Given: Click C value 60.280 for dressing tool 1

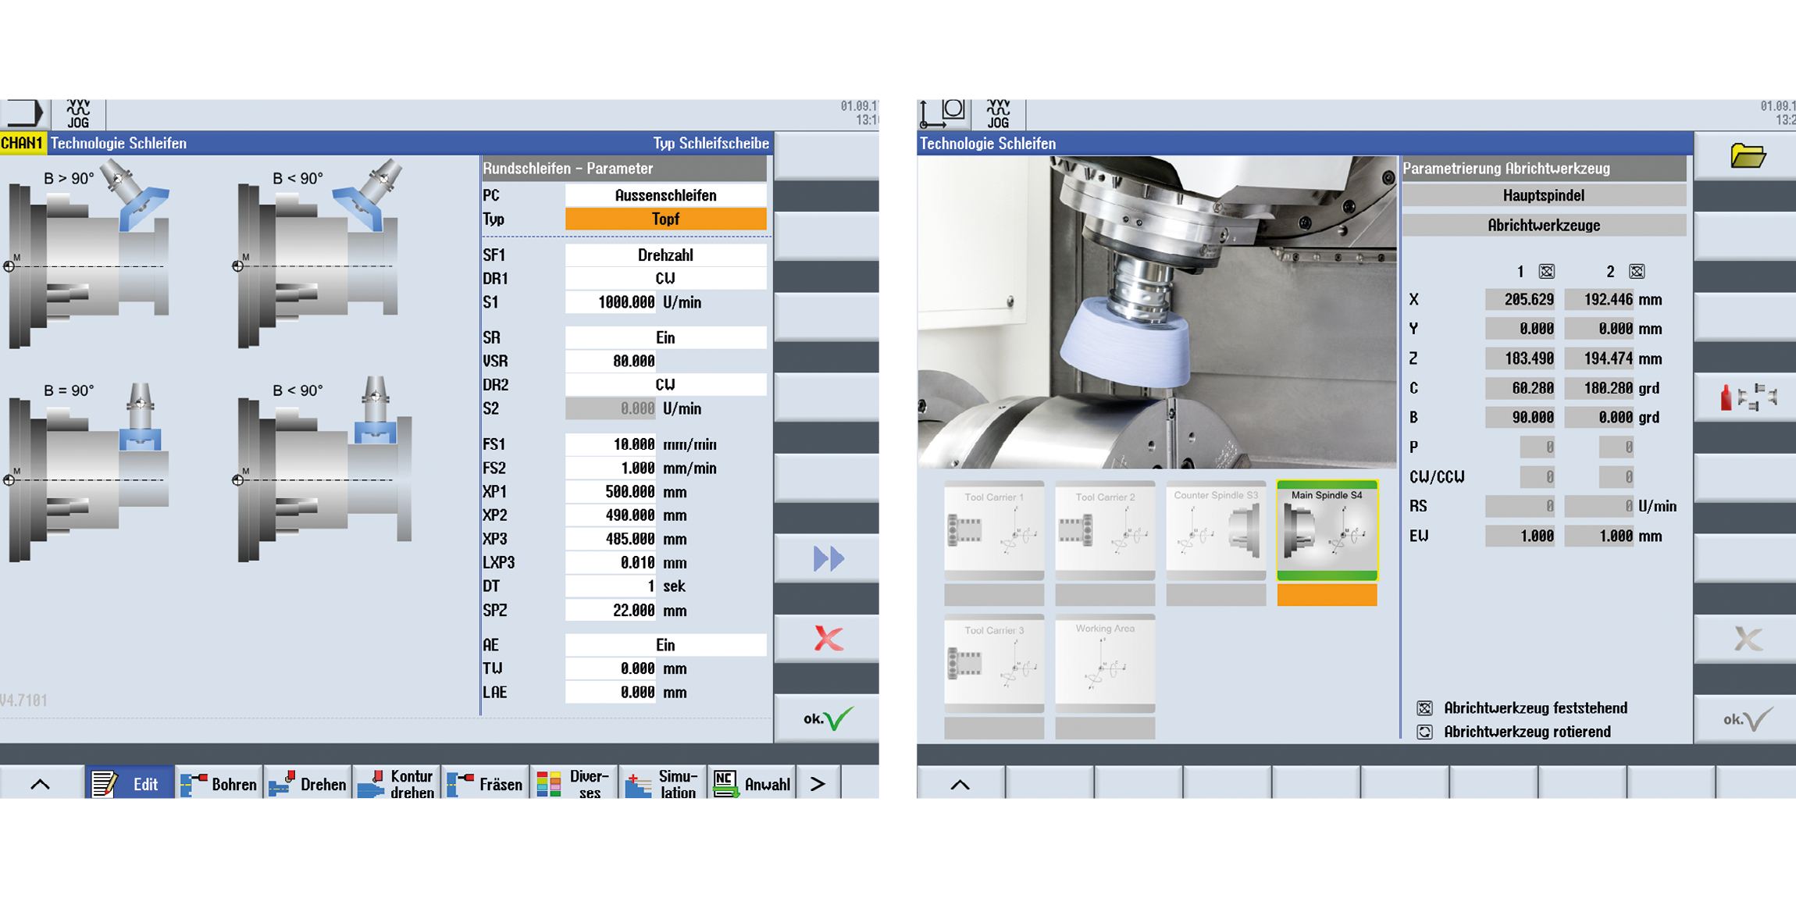Looking at the screenshot, I should [1520, 388].
